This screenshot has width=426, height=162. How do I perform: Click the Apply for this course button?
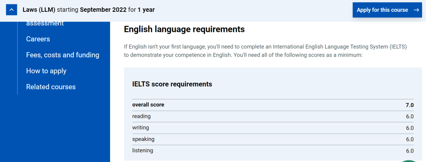tap(382, 10)
